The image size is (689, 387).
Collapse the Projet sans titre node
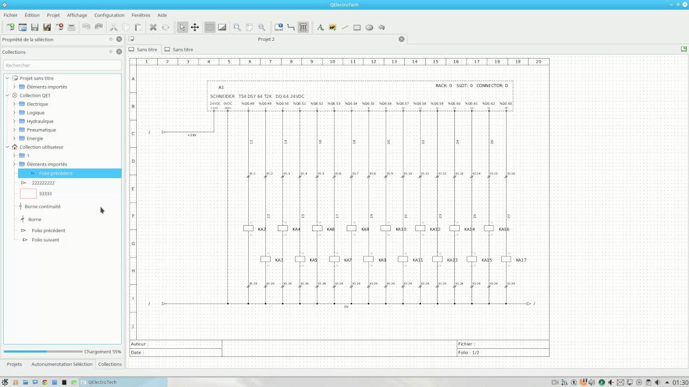(x=8, y=78)
